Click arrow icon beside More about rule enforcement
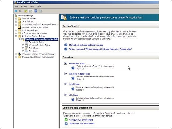The height and width of the screenshot is (129, 172). [66, 124]
